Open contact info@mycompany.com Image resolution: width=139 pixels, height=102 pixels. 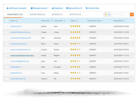coord(19,44)
